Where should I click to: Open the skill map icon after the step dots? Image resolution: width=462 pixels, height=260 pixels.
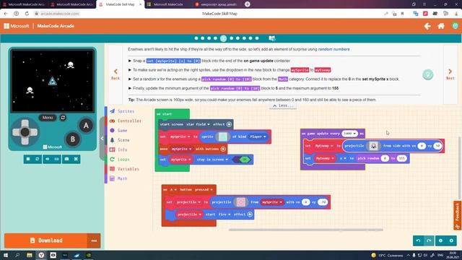click(271, 38)
